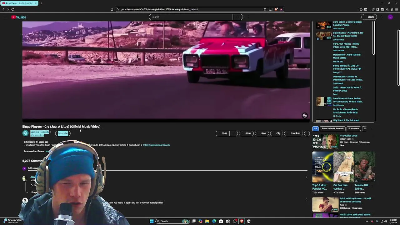Click the Spinnin' S watermark on video
400x225 pixels.
pos(305,116)
